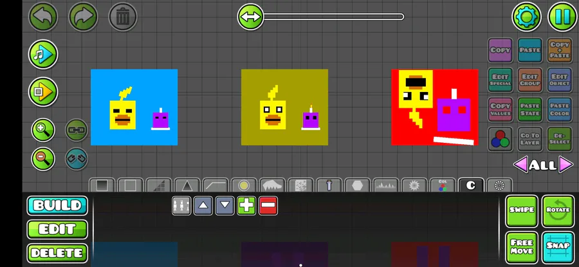
Task: Open the pixel texture tab
Action: point(300,185)
